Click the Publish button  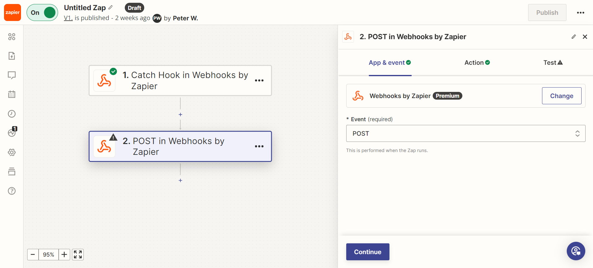[x=547, y=13]
